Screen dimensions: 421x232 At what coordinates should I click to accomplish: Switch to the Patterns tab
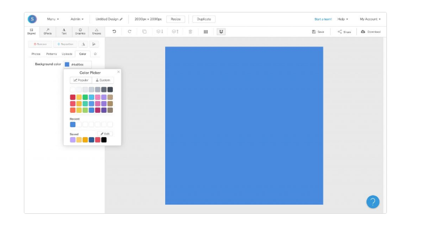[x=51, y=54]
